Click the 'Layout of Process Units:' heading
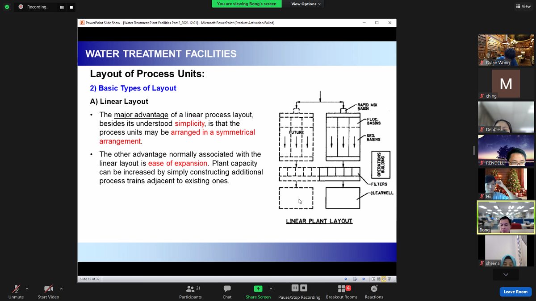Image resolution: width=536 pixels, height=301 pixels. tap(147, 74)
